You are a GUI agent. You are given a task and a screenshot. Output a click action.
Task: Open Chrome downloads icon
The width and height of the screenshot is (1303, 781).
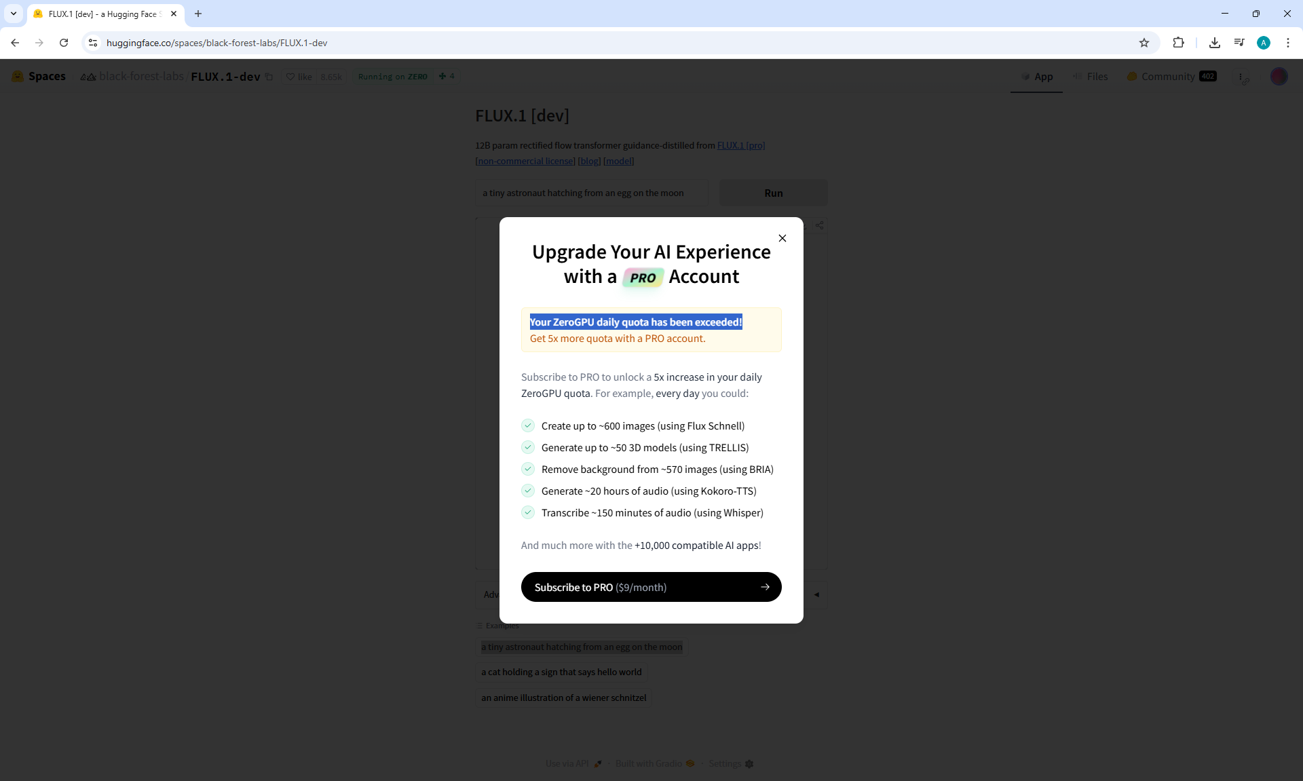click(x=1214, y=43)
